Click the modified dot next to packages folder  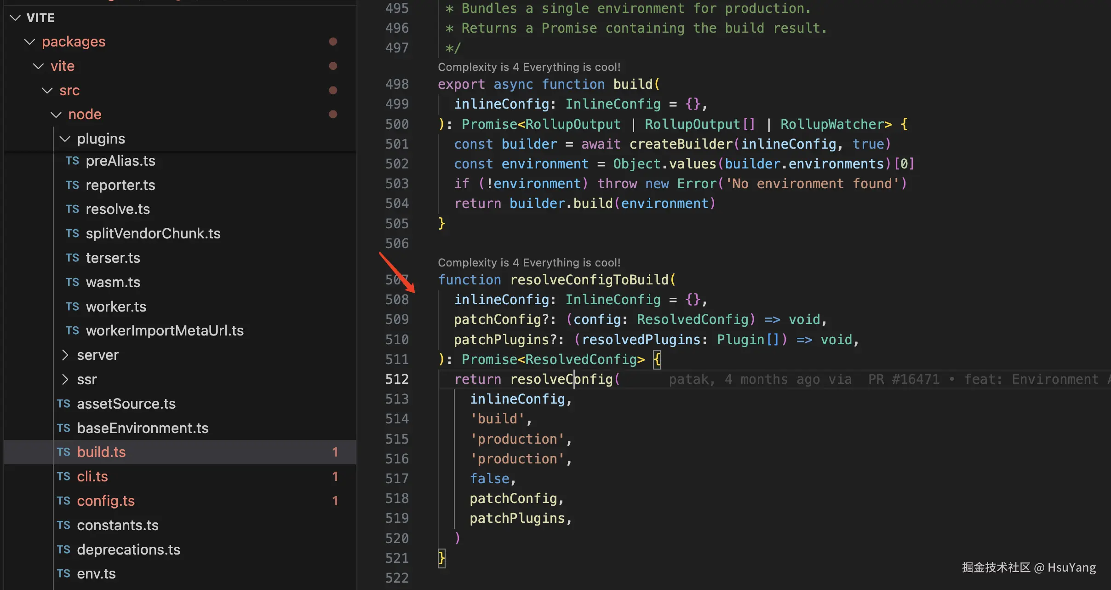click(x=333, y=42)
